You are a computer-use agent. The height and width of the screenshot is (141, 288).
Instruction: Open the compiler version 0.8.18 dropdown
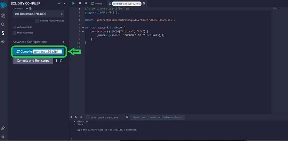[x=38, y=14]
